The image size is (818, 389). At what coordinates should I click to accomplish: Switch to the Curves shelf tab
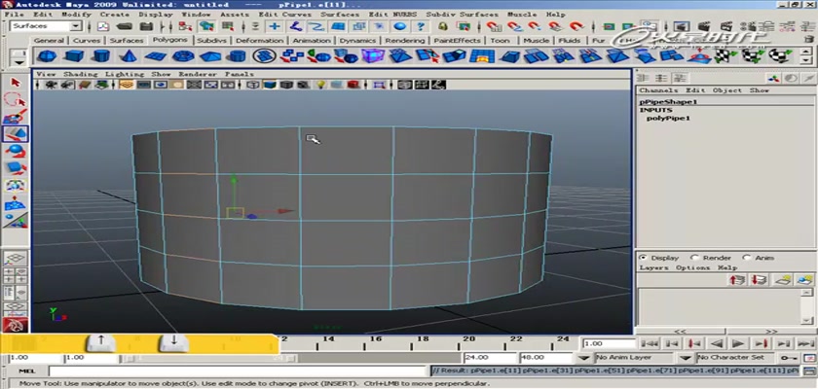pyautogui.click(x=87, y=40)
